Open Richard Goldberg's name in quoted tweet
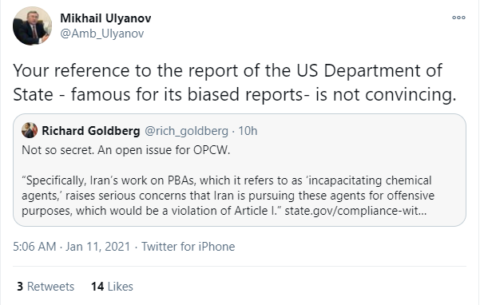480x305 pixels. coord(91,131)
